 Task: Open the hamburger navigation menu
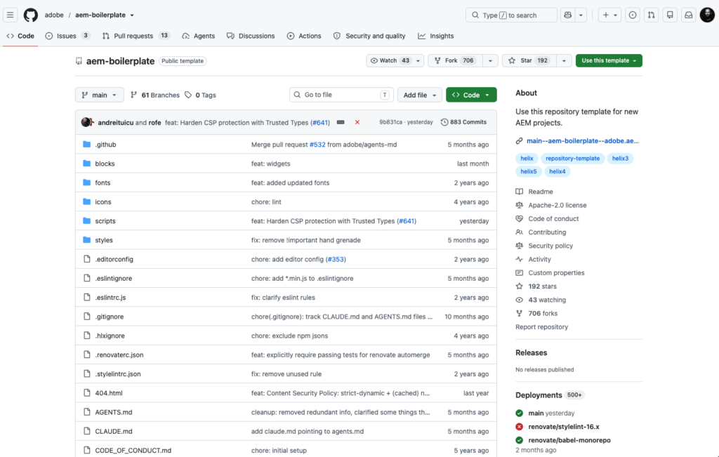click(10, 15)
